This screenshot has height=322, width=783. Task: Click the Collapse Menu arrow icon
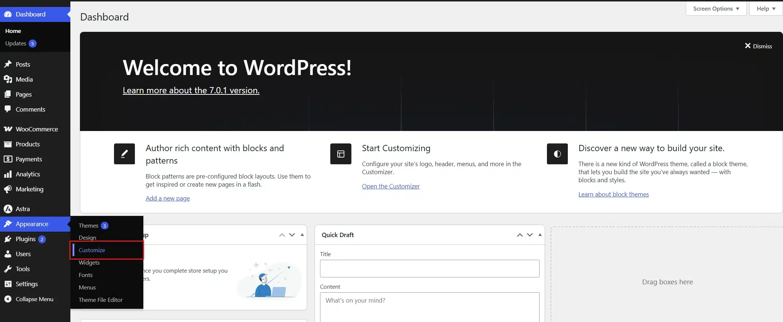click(8, 299)
